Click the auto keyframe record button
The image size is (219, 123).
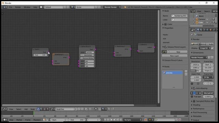[146, 120]
